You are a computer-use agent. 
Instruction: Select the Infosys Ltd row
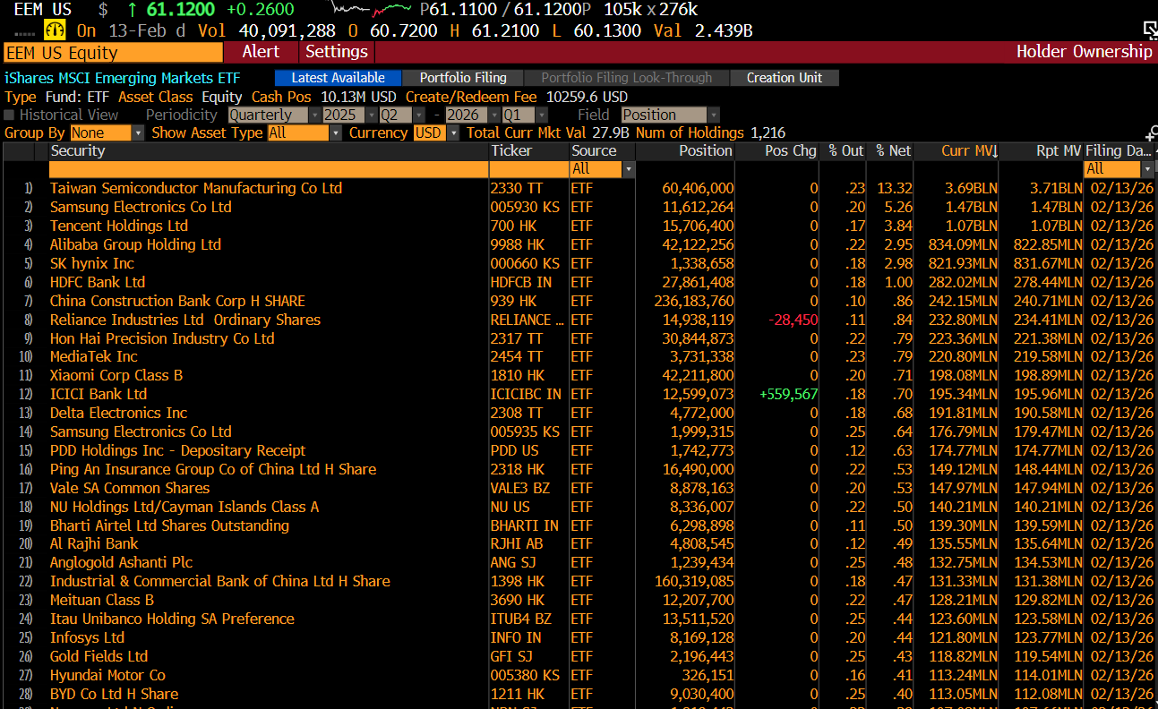pos(579,637)
